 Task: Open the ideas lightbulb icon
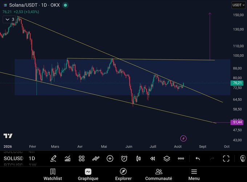click(243, 158)
